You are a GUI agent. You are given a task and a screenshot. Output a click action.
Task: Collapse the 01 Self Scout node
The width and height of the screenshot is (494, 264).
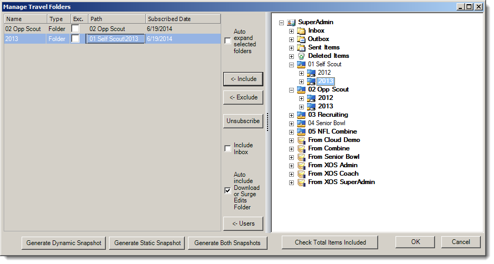(291, 65)
